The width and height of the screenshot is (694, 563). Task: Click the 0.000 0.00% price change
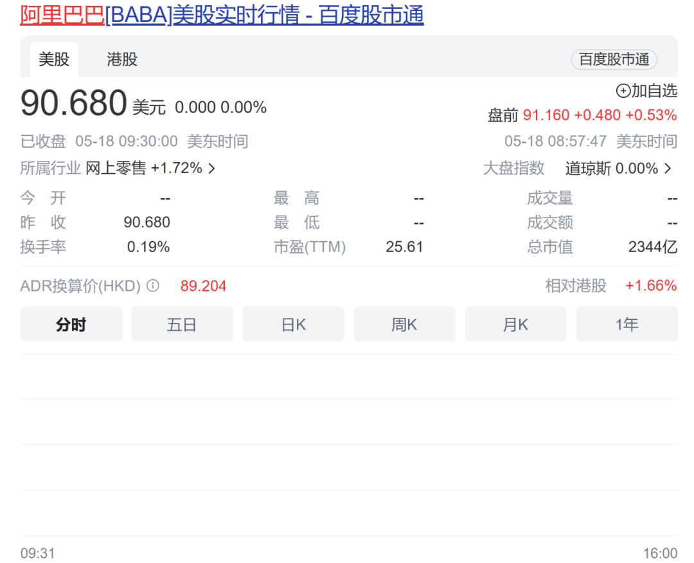220,107
